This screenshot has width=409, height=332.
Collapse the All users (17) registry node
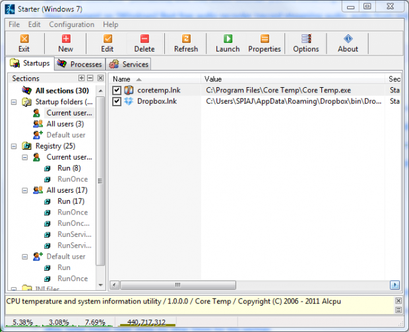coord(26,191)
